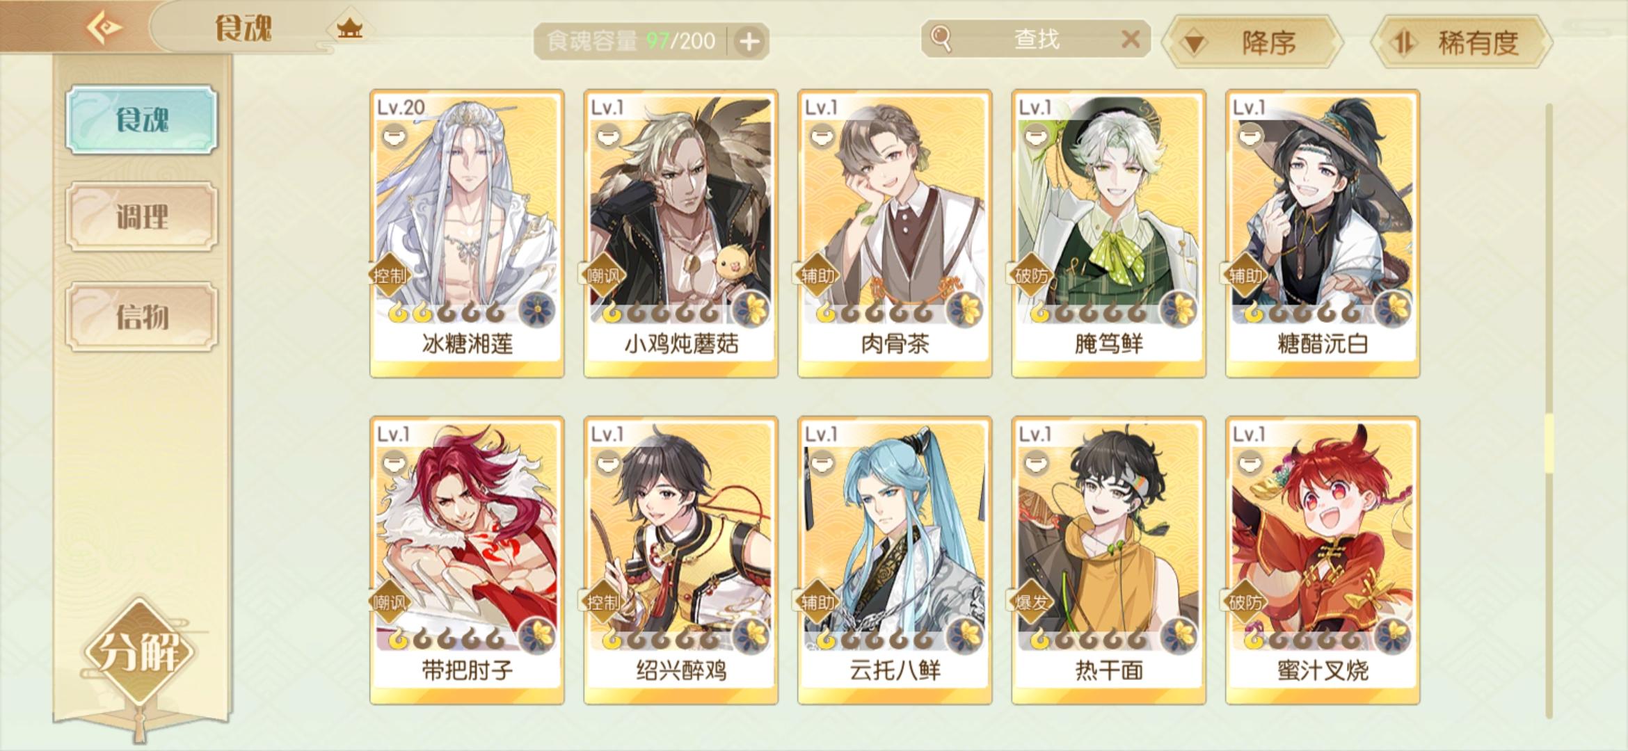Select the 腌笃鲜 character card
The image size is (1628, 751).
[x=1108, y=234]
